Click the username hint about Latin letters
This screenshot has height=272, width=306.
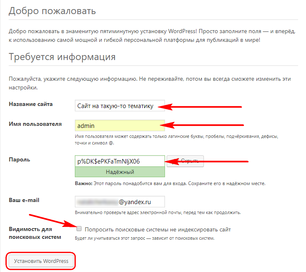click(x=176, y=139)
